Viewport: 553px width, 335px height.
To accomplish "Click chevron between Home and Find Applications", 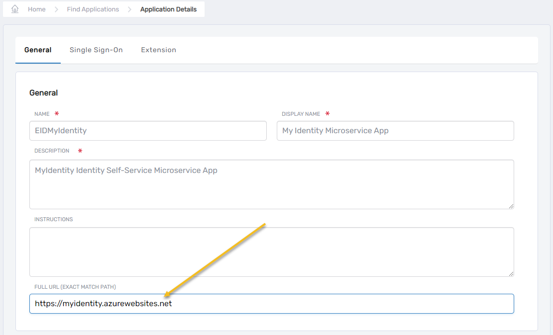I will (x=56, y=9).
